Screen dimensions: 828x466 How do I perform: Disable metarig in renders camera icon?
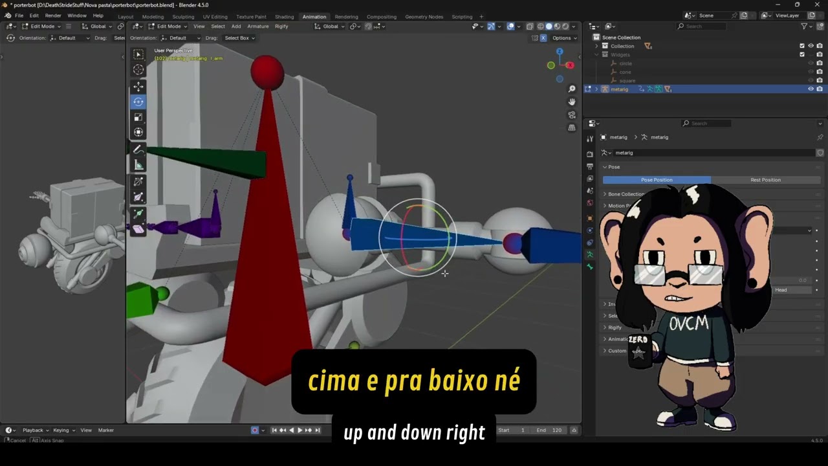click(820, 89)
